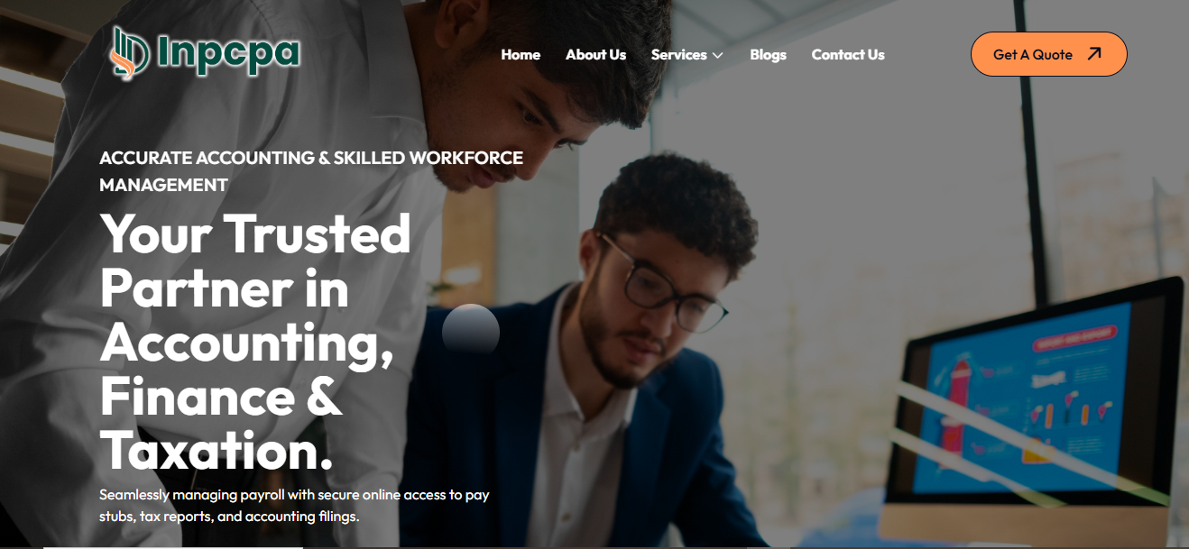Click the "Taxation." word in the headline

217,450
